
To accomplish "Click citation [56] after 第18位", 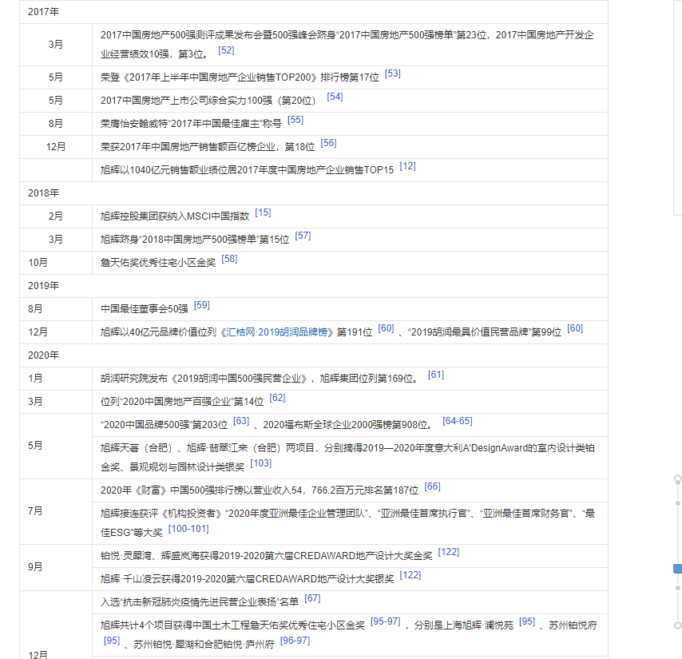I will pyautogui.click(x=328, y=143).
